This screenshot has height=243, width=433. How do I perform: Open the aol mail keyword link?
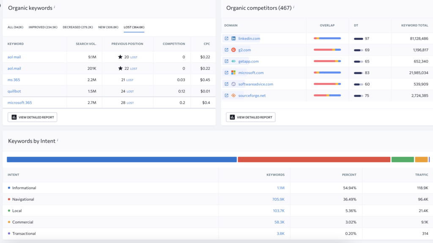[14, 57]
